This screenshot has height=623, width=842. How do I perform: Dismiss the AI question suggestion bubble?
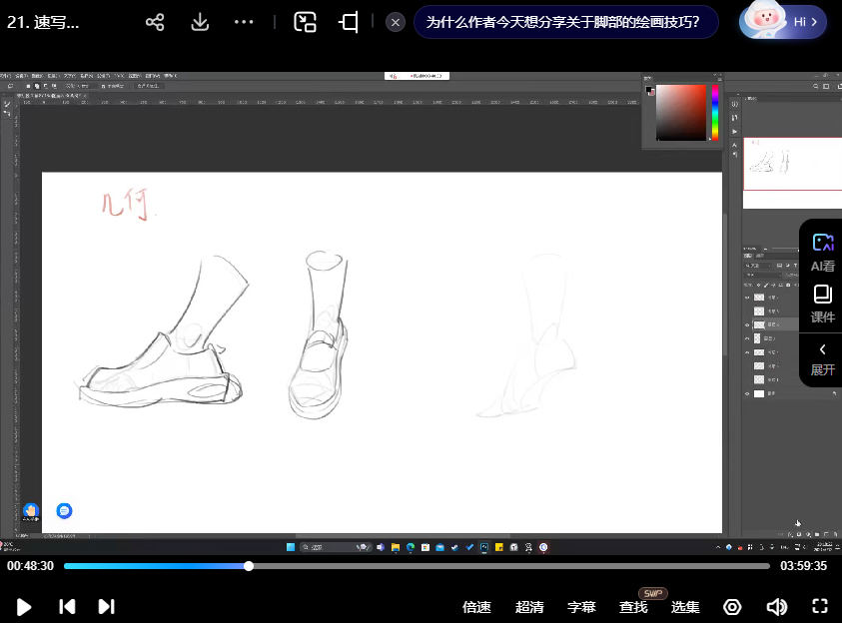(396, 22)
